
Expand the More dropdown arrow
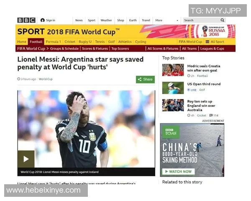tap(177, 21)
